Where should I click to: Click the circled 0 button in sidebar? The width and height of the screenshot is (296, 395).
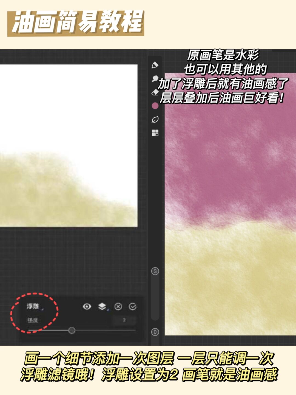tap(155, 332)
